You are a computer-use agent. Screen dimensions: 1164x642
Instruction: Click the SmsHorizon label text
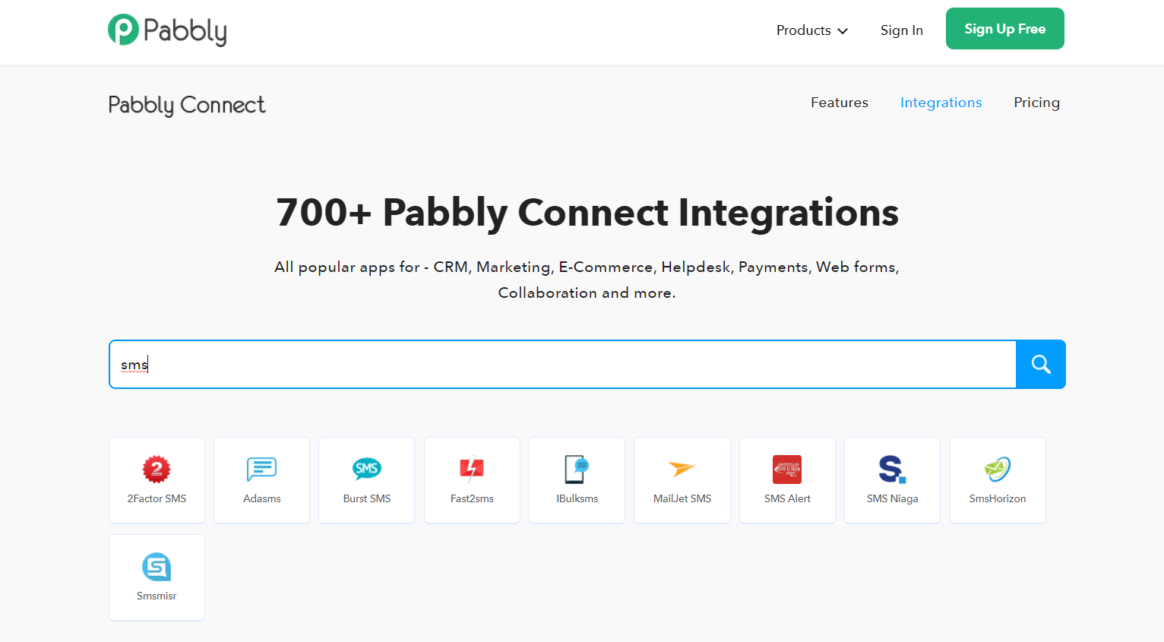[998, 498]
